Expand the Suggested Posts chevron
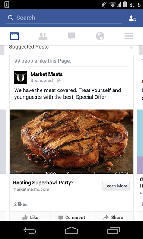Screen dimensions: 143x239 131,47
